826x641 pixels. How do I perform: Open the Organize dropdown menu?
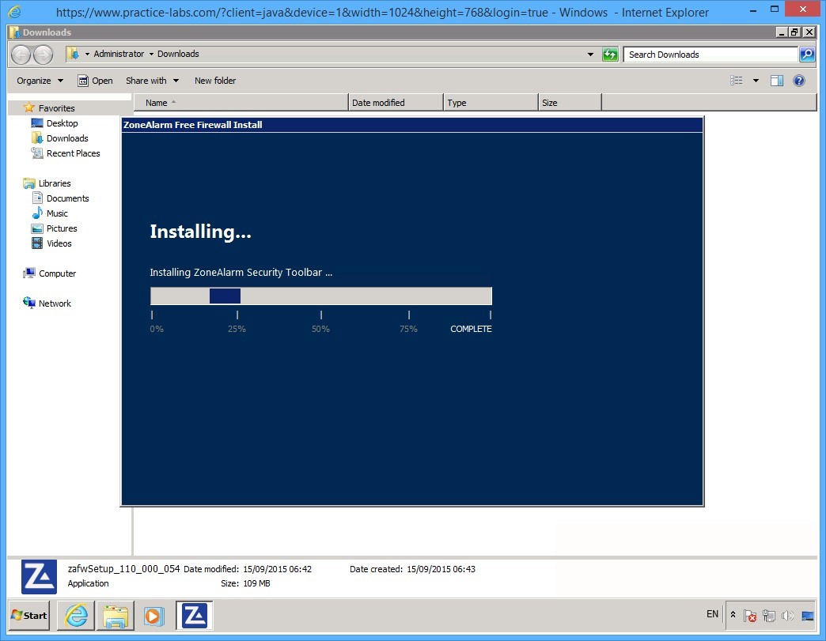click(38, 80)
